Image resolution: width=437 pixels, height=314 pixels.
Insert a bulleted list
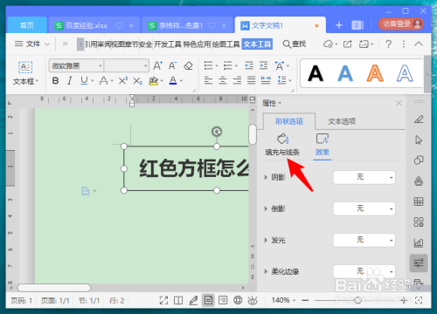click(x=208, y=65)
